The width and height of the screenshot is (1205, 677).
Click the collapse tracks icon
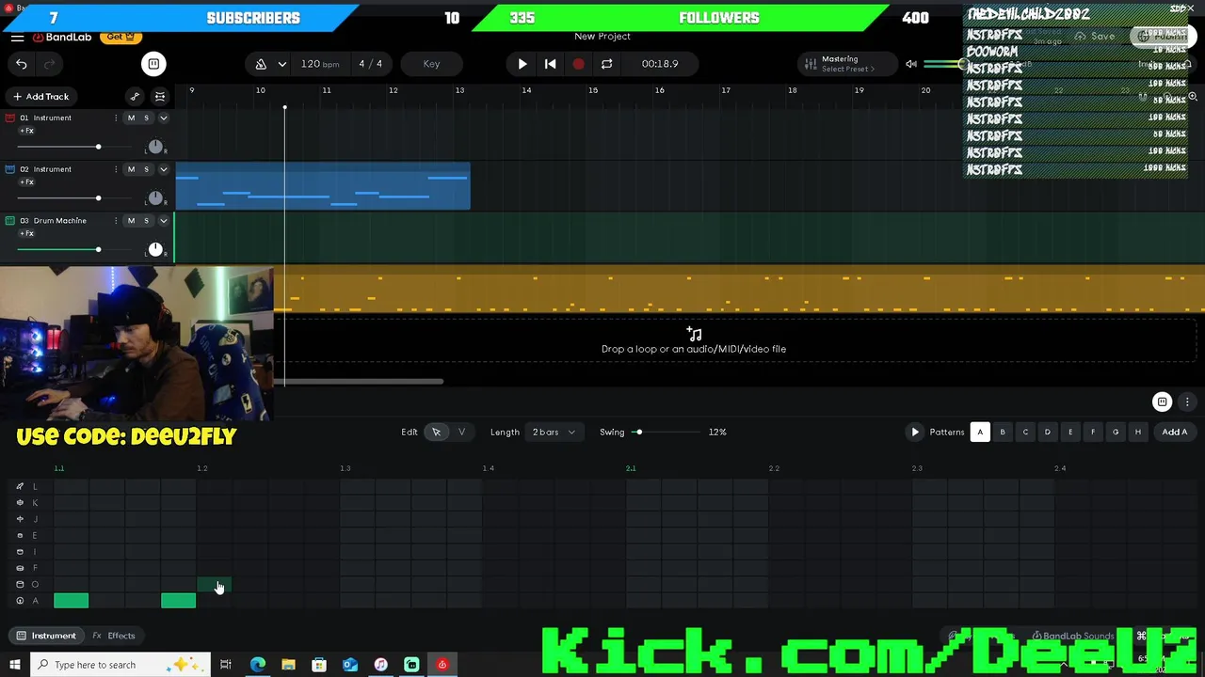click(x=160, y=97)
